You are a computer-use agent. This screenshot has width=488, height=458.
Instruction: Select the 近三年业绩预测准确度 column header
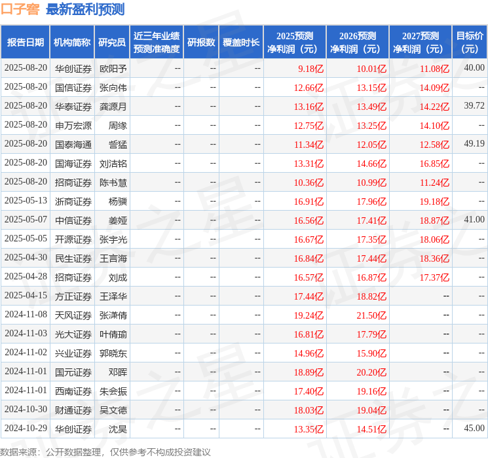click(x=157, y=43)
